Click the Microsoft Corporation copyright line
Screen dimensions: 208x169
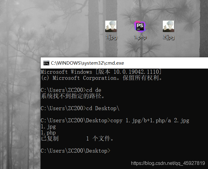102,78
